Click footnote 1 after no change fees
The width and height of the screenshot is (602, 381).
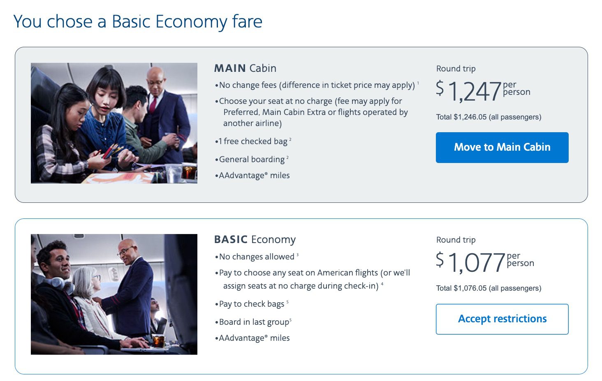(x=418, y=83)
